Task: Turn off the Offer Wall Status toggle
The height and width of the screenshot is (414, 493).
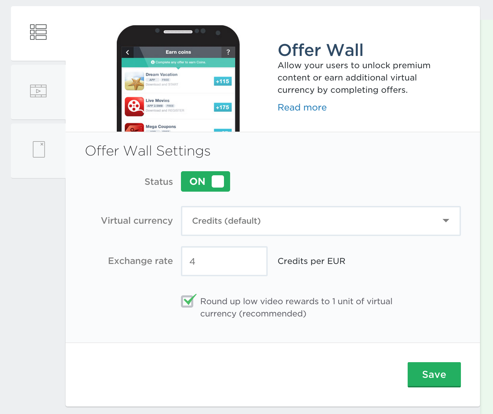Action: (205, 181)
